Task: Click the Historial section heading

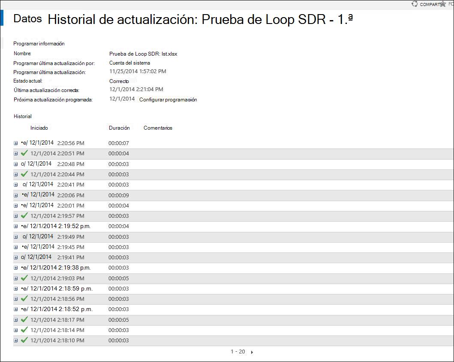Action: click(x=23, y=116)
